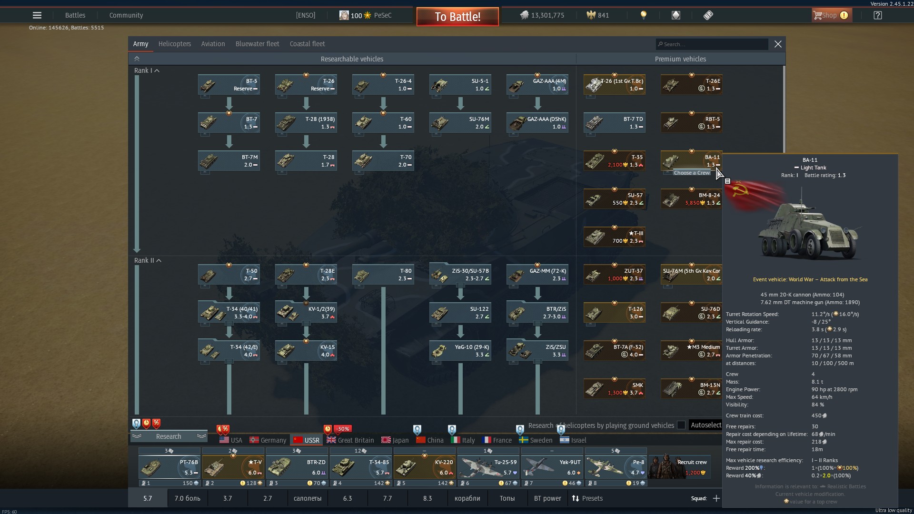Viewport: 914px width, 514px height.
Task: Click the Recruit crew slot
Action: coord(680,467)
